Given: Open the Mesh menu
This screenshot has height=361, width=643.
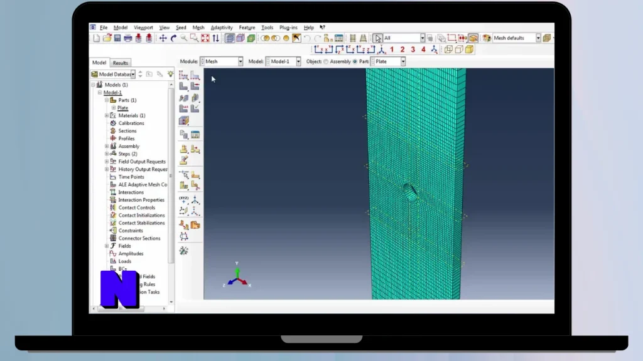Looking at the screenshot, I should pyautogui.click(x=198, y=28).
